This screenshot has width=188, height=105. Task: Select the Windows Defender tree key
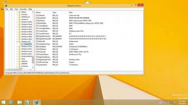tap(26, 22)
